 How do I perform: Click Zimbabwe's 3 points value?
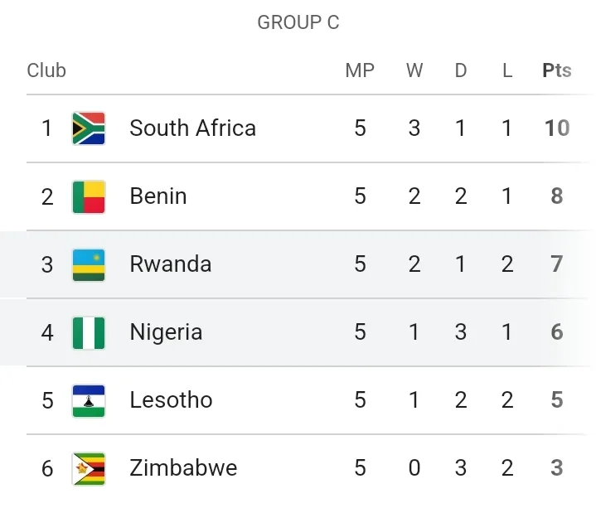coord(556,468)
